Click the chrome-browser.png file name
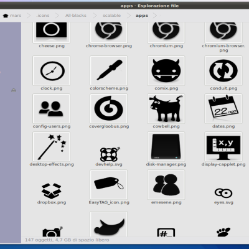Viewport: 249px width, 249px height. [x=109, y=46]
